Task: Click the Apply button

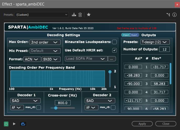Action: (142, 124)
